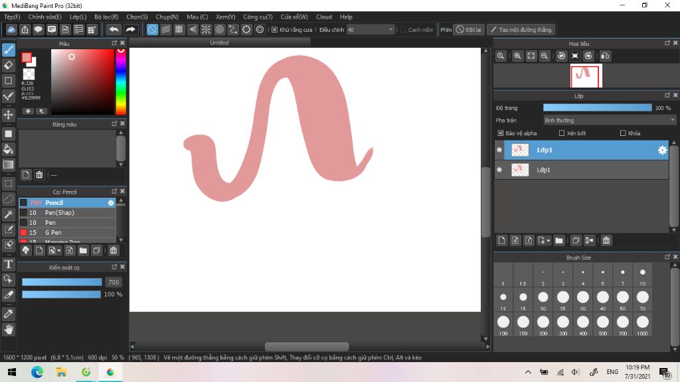Select the Bucket fill tool
The image size is (680, 382).
[x=8, y=149]
